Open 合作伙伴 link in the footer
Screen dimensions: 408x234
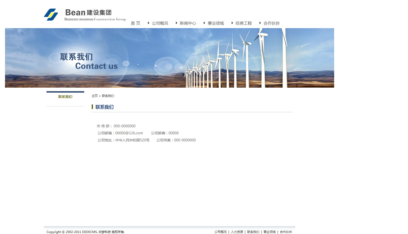pos(286,232)
